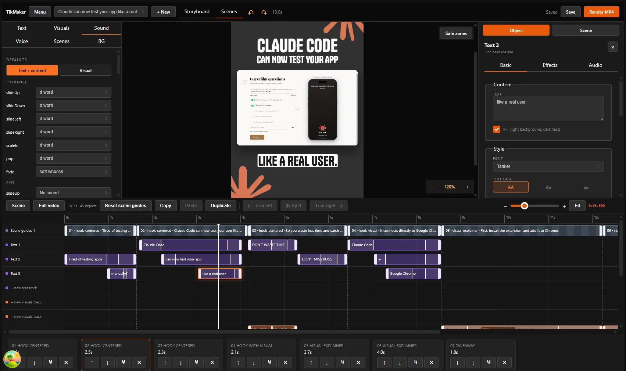This screenshot has height=371, width=626.
Task: Select the 'like a real user.' timeline clip
Action: (219, 274)
